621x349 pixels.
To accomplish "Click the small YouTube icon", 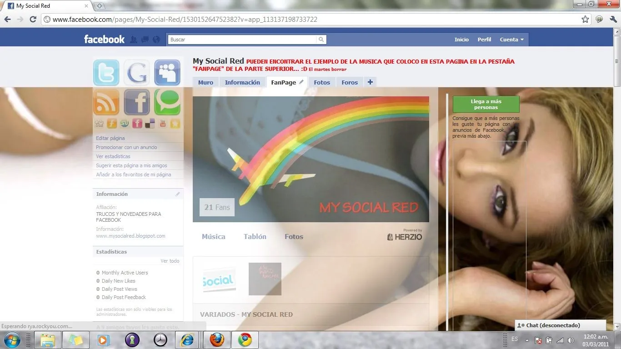I will [162, 124].
